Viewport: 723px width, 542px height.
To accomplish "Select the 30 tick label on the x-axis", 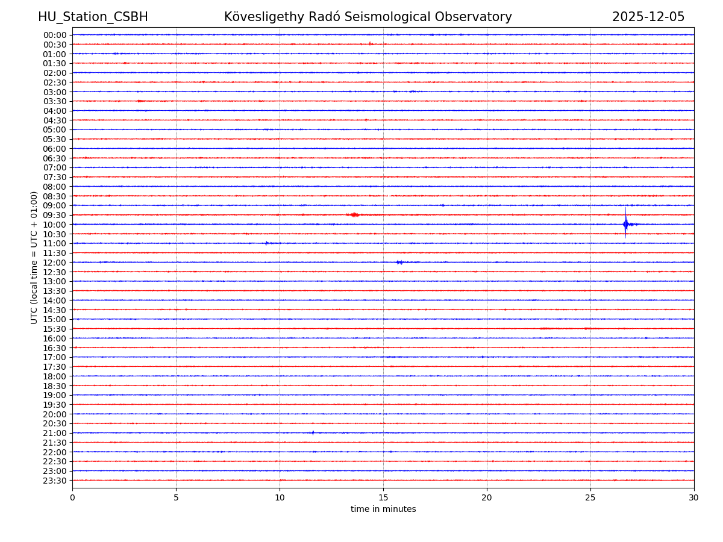I will click(693, 498).
